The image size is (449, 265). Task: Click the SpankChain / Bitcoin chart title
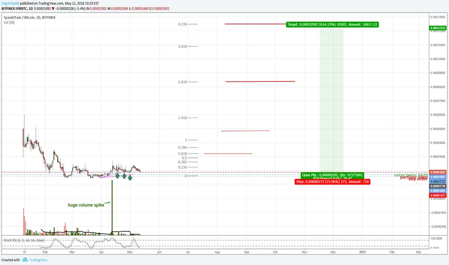(x=29, y=17)
